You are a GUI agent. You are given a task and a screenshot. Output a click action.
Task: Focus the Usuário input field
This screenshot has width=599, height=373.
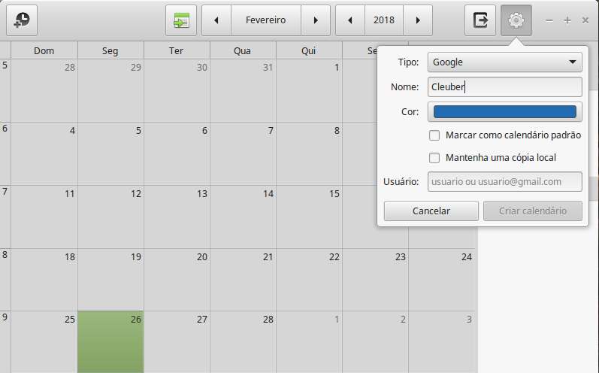(505, 182)
